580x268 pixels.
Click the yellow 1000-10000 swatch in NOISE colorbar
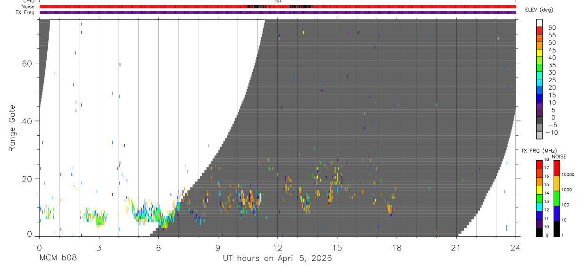(557, 183)
